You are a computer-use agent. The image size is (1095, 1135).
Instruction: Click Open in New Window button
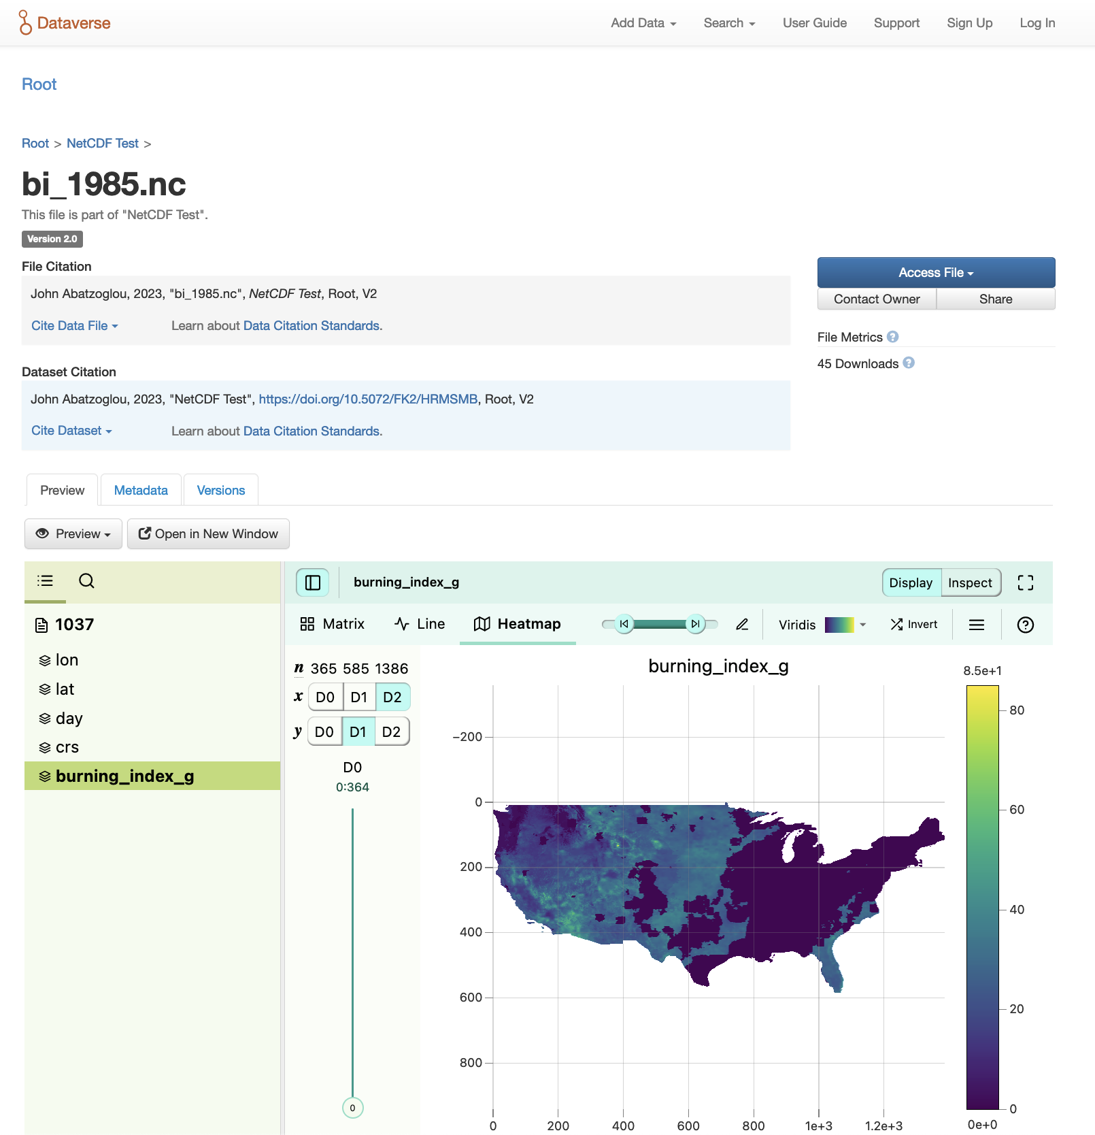click(208, 533)
